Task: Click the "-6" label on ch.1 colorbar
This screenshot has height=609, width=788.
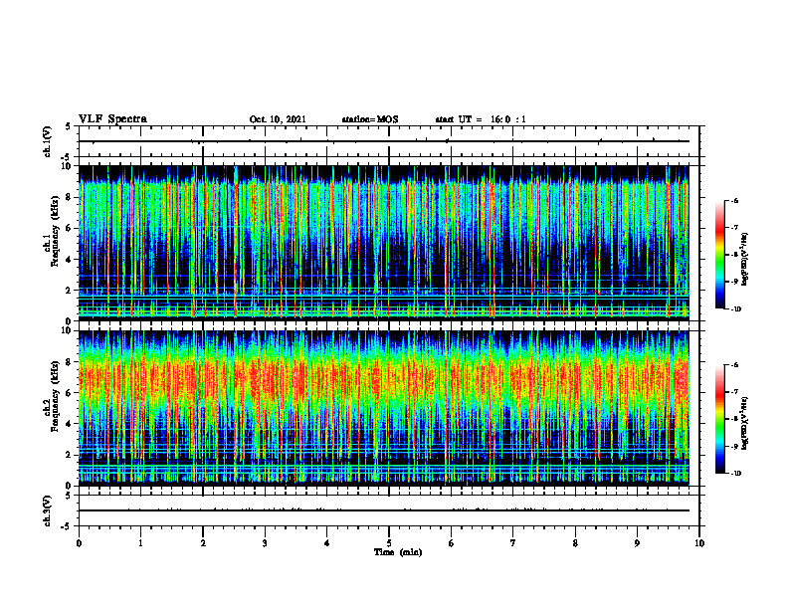Action: 735,200
